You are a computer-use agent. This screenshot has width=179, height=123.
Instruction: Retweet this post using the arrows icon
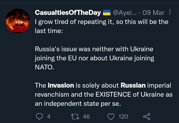pyautogui.click(x=75, y=117)
